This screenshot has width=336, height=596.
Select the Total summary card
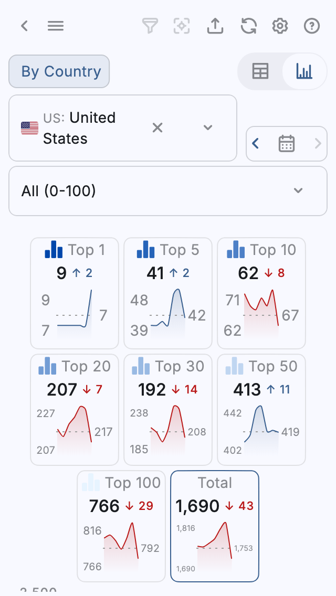215,525
